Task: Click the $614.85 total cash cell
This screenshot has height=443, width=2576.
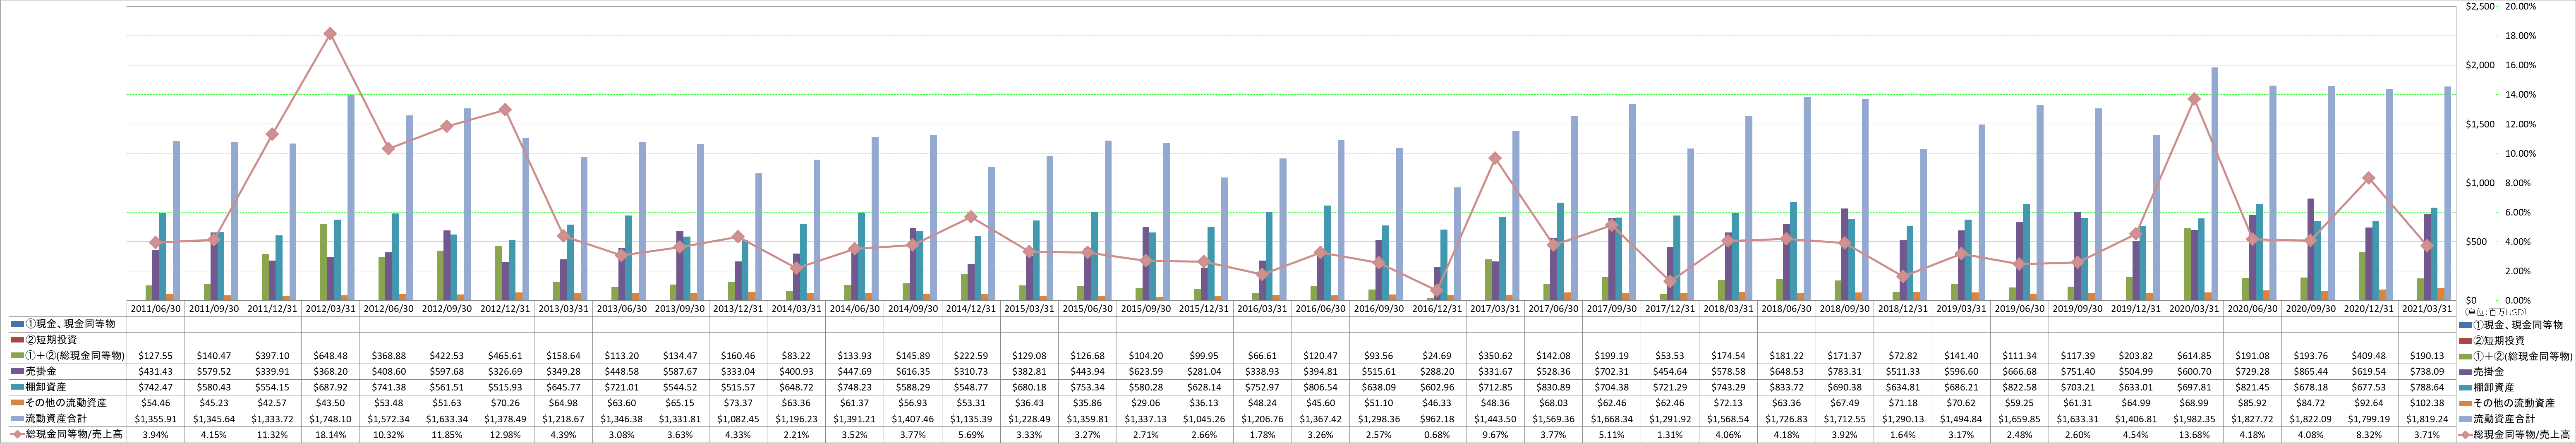Action: [x=2195, y=356]
